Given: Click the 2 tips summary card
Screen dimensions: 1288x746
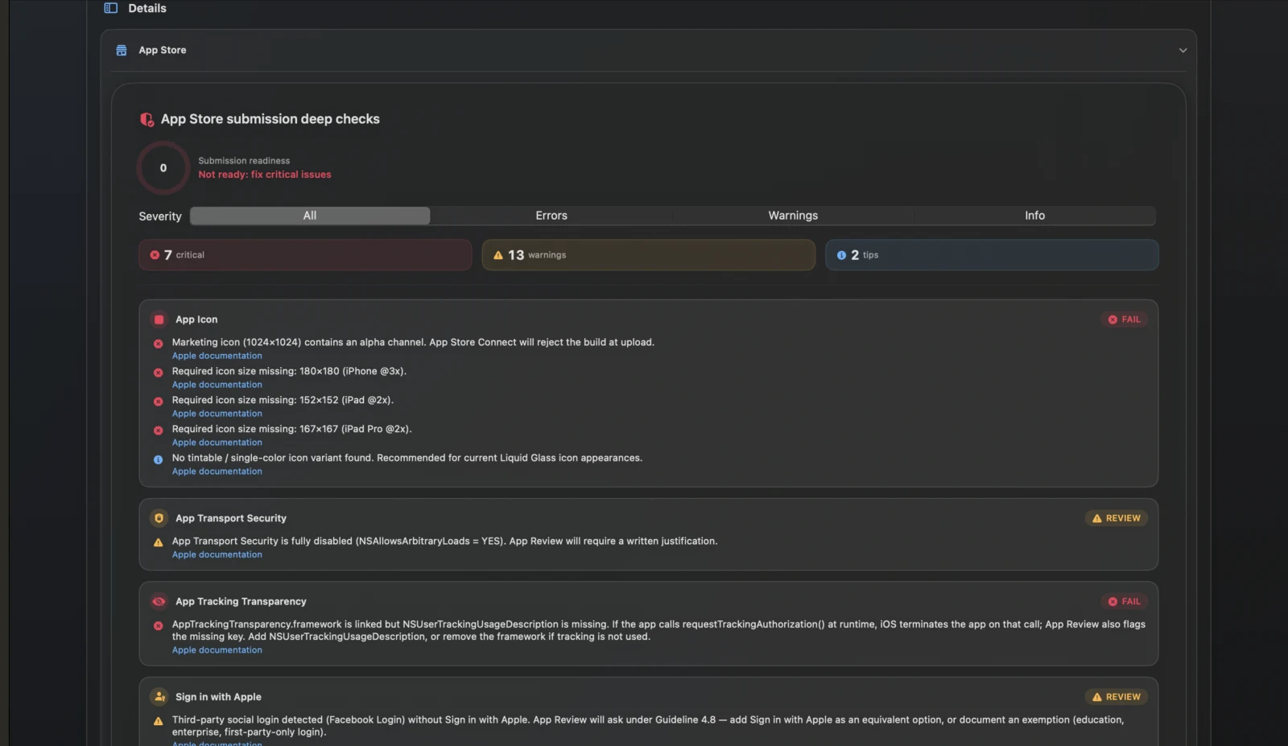Looking at the screenshot, I should click(x=992, y=255).
